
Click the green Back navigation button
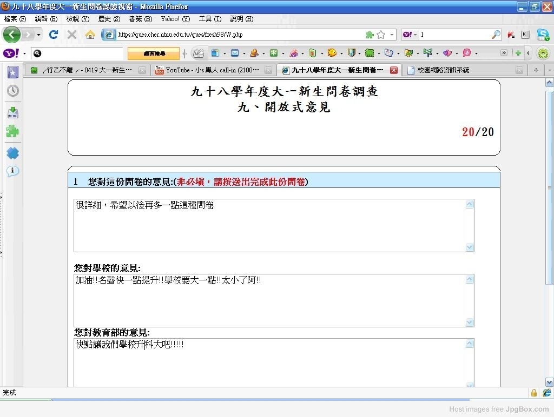12,35
